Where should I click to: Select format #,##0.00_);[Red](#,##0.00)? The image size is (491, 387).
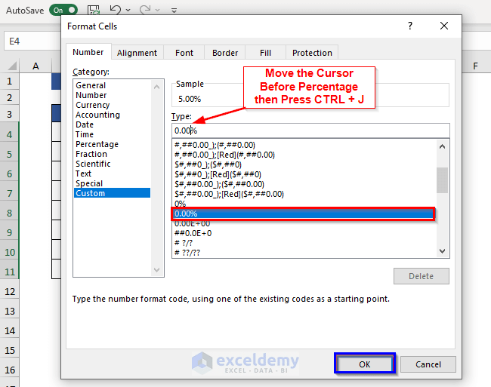click(304, 155)
